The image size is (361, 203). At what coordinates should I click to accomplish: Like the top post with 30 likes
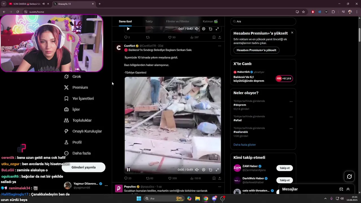pyautogui.click(x=172, y=37)
